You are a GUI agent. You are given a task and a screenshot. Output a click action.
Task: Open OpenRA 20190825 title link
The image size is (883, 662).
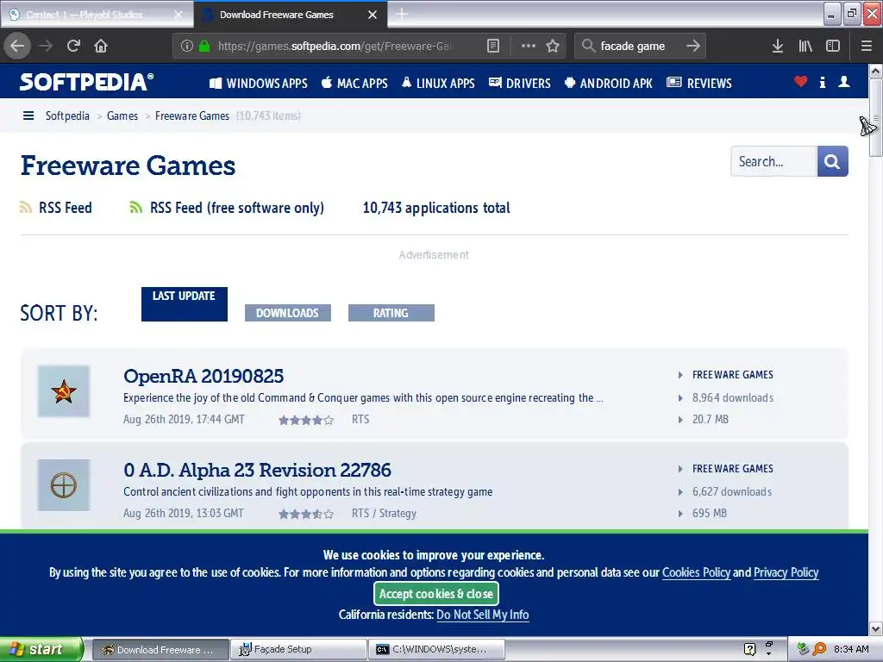[x=204, y=376]
